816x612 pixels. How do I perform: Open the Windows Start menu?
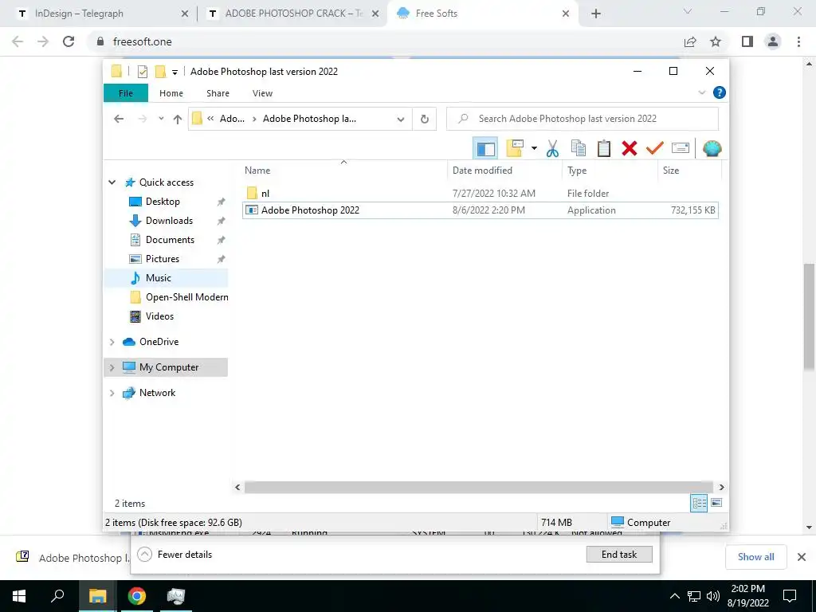[19, 596]
